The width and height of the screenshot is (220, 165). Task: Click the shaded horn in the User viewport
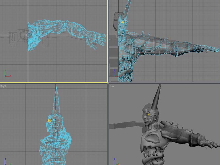(156, 98)
